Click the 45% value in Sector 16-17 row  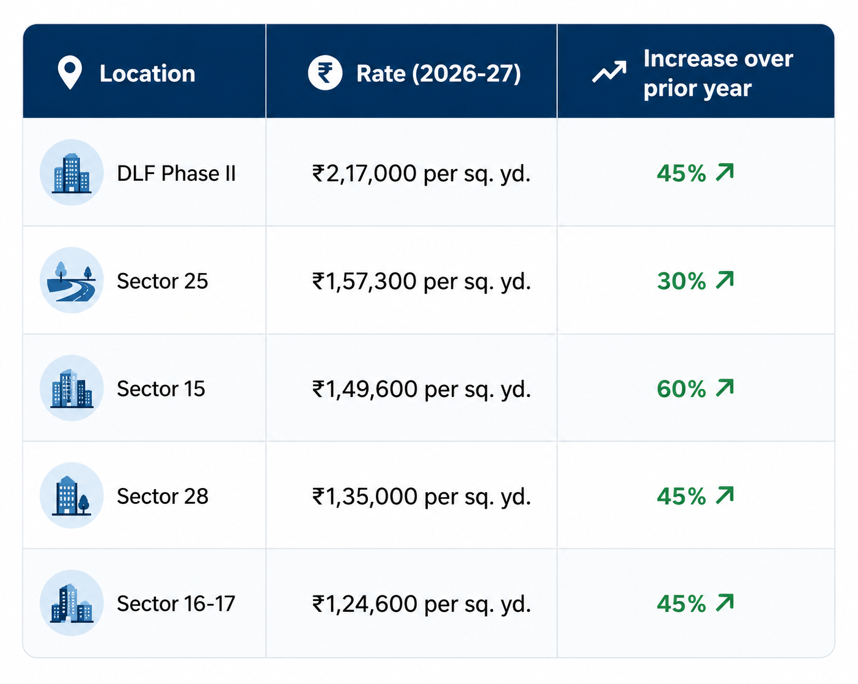tap(681, 604)
